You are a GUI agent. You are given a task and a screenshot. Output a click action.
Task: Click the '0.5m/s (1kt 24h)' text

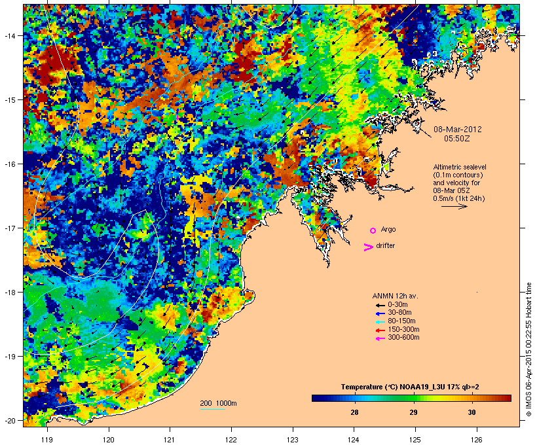coord(459,198)
